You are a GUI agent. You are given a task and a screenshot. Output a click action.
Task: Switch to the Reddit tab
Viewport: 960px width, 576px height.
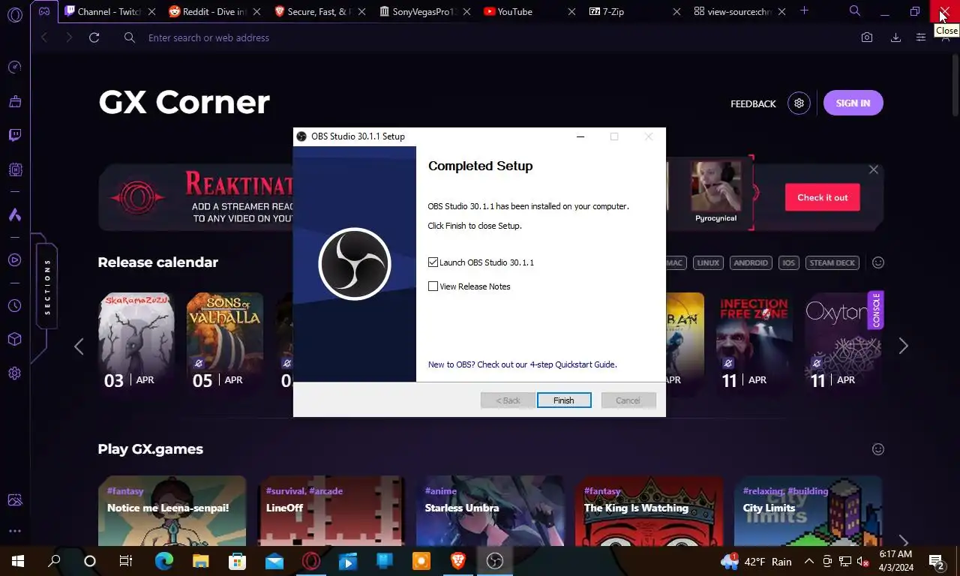214,11
